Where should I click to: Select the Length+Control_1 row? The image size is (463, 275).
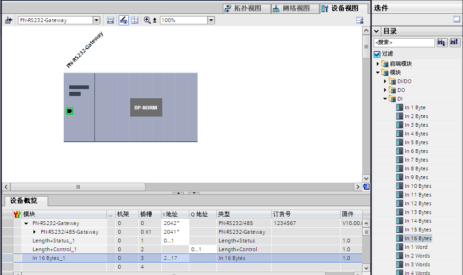182,249
